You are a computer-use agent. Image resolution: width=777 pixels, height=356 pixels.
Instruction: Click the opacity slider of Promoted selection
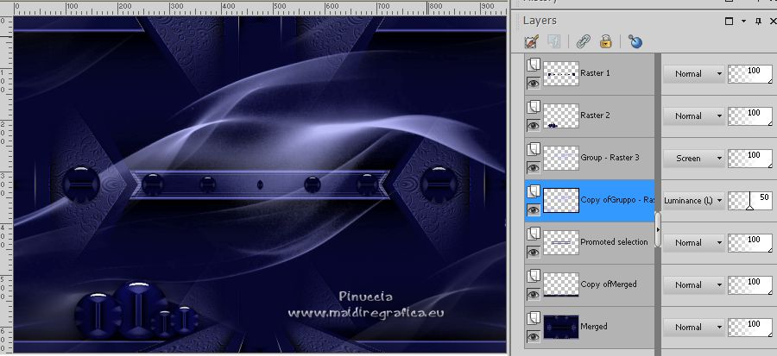[750, 243]
